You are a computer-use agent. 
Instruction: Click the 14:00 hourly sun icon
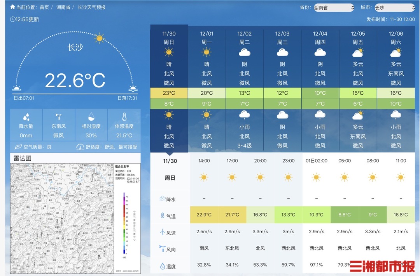(204, 177)
